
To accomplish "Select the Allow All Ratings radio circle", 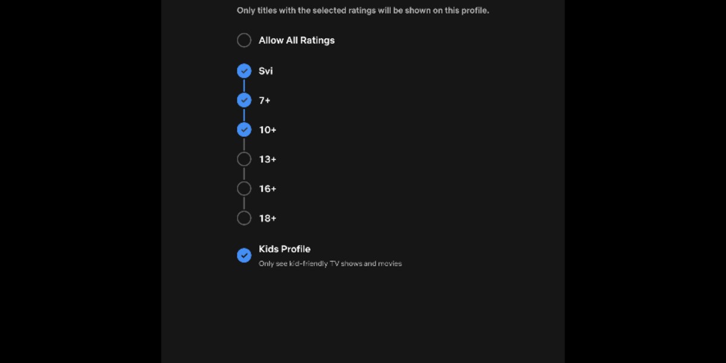I will pos(244,41).
